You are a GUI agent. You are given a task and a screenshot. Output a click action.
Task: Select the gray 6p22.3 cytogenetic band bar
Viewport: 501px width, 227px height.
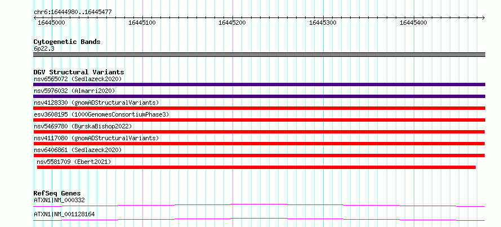(x=259, y=55)
